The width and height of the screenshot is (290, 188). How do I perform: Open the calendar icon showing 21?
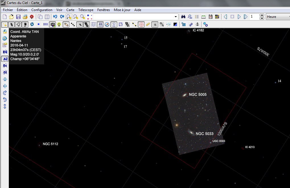(x=210, y=17)
